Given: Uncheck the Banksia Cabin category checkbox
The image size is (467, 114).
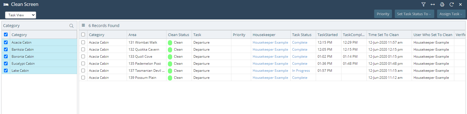Looking at the screenshot, I should click(6, 49).
